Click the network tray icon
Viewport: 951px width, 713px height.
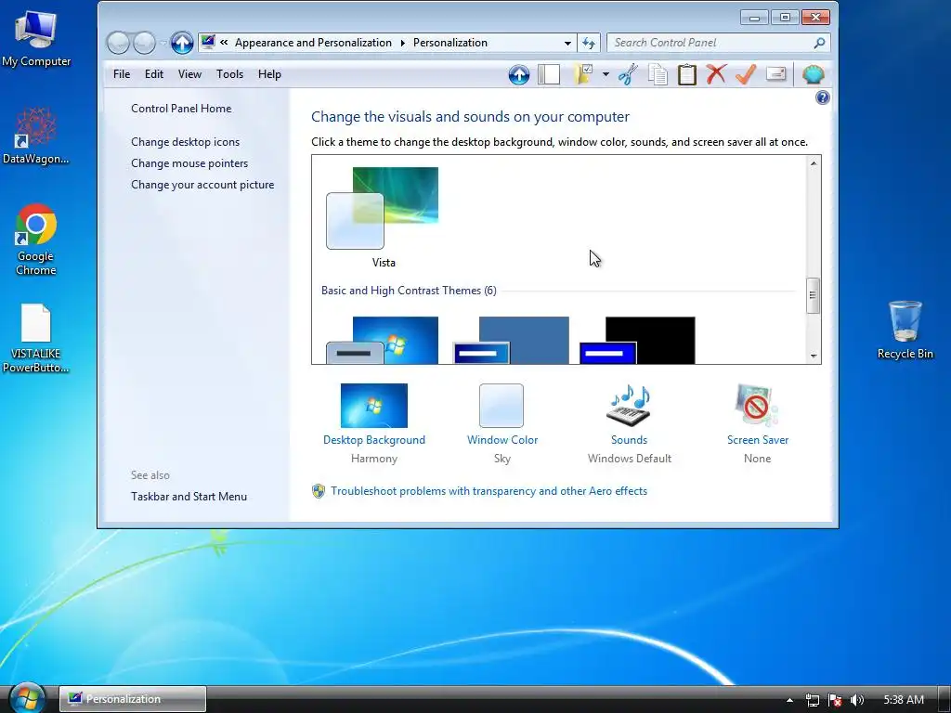[812, 700]
